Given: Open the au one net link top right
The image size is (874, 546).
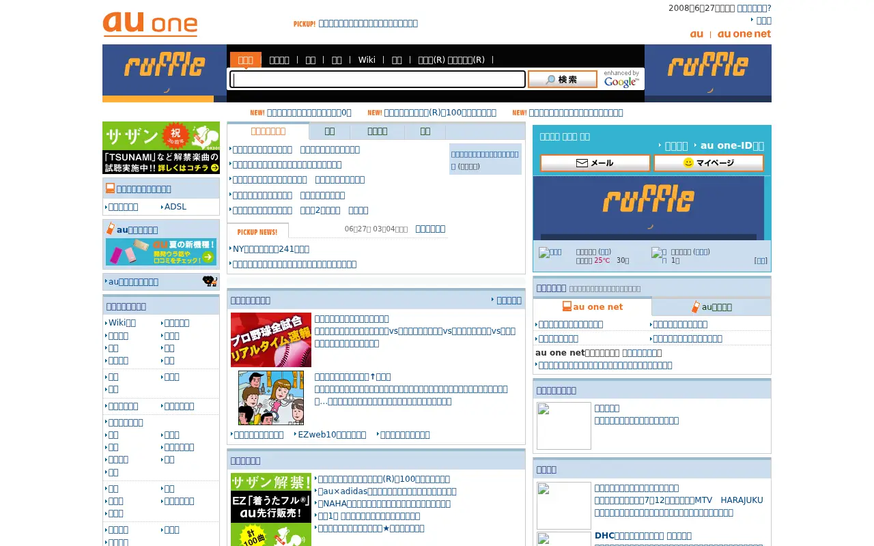Looking at the screenshot, I should 744,34.
